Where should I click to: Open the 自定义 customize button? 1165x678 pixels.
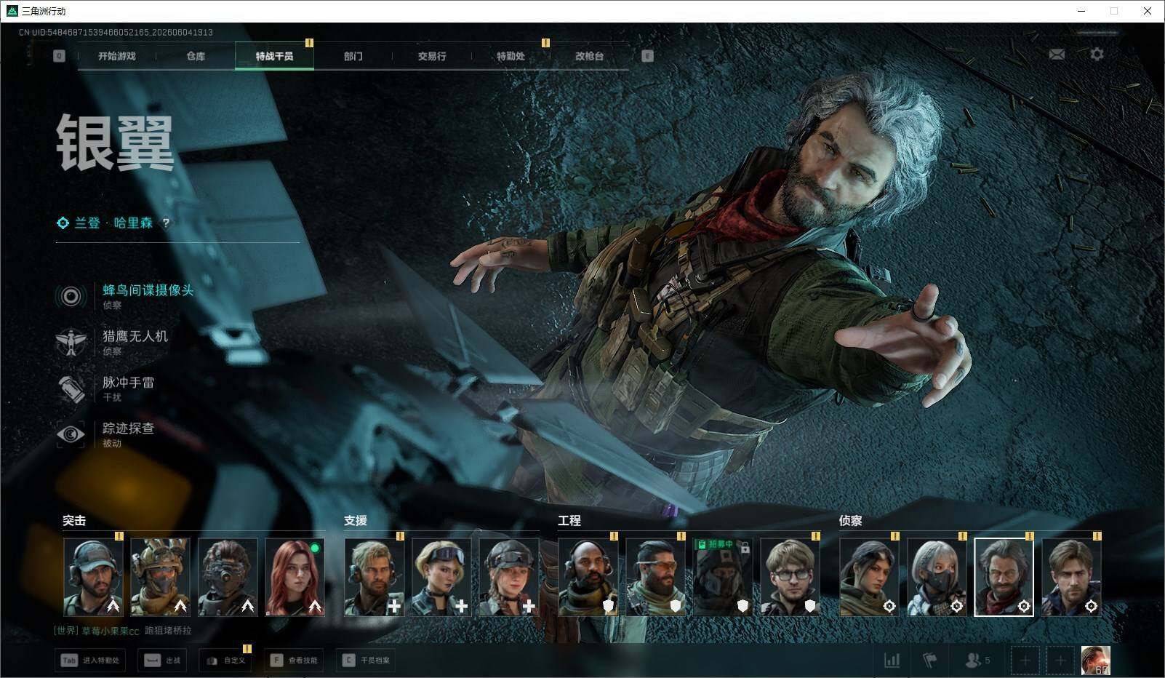[x=225, y=661]
